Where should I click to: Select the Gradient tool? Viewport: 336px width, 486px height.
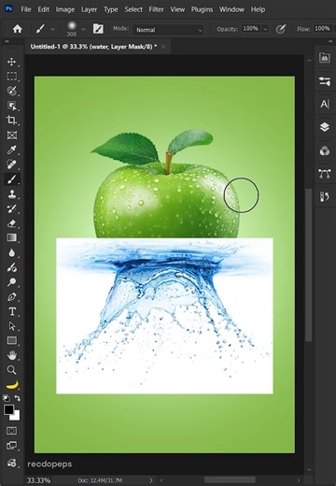click(x=12, y=237)
